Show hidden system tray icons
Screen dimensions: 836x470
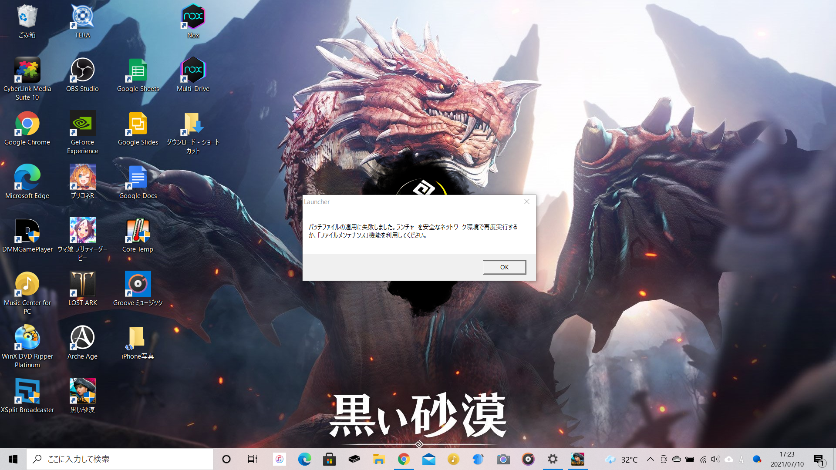click(x=650, y=459)
